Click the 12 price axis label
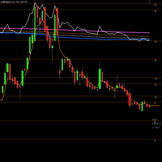The image size is (162, 162). [x=155, y=85]
